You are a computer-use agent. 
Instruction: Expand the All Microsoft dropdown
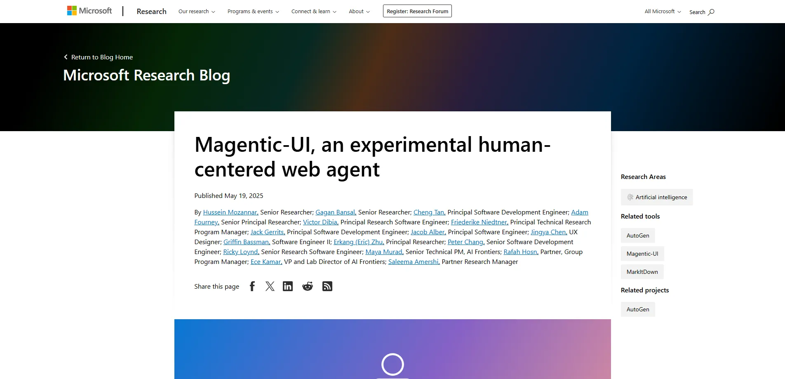tap(662, 11)
